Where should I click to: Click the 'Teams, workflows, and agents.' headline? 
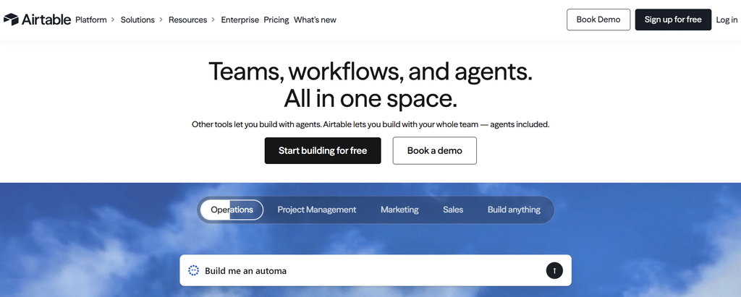point(370,71)
